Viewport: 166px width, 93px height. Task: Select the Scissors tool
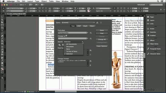click(2, 47)
